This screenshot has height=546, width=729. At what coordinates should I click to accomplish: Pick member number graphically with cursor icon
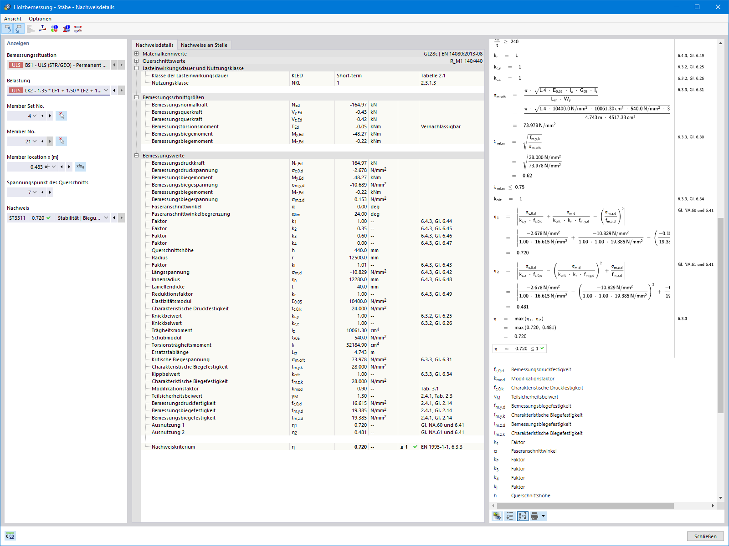62,141
